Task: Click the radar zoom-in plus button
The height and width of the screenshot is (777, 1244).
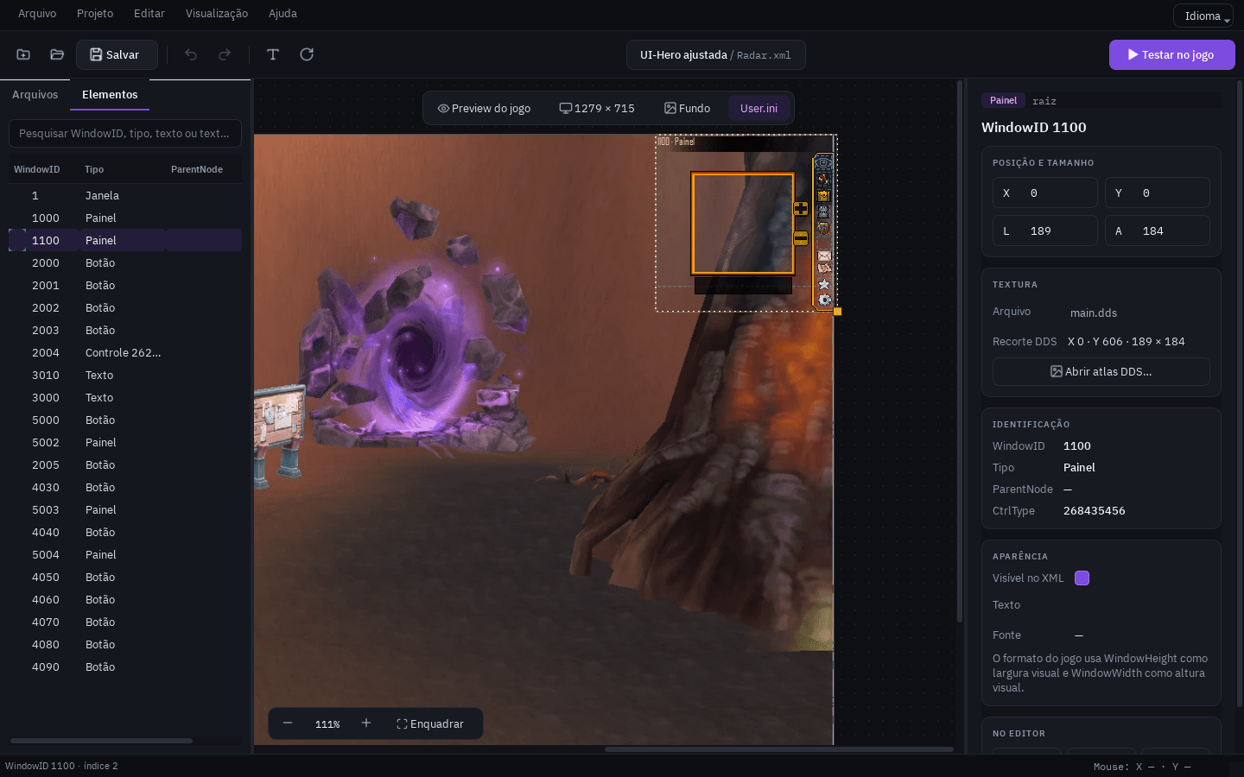Action: click(801, 208)
